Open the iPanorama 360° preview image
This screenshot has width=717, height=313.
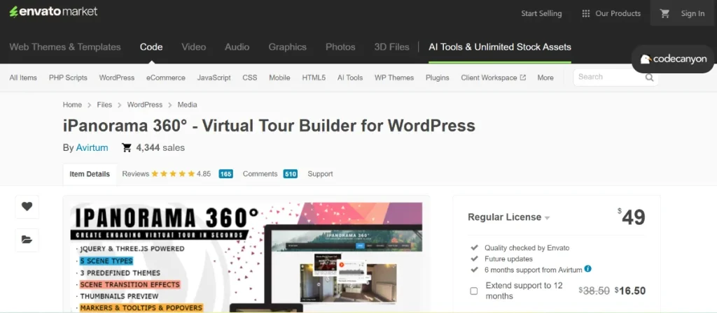pyautogui.click(x=246, y=257)
